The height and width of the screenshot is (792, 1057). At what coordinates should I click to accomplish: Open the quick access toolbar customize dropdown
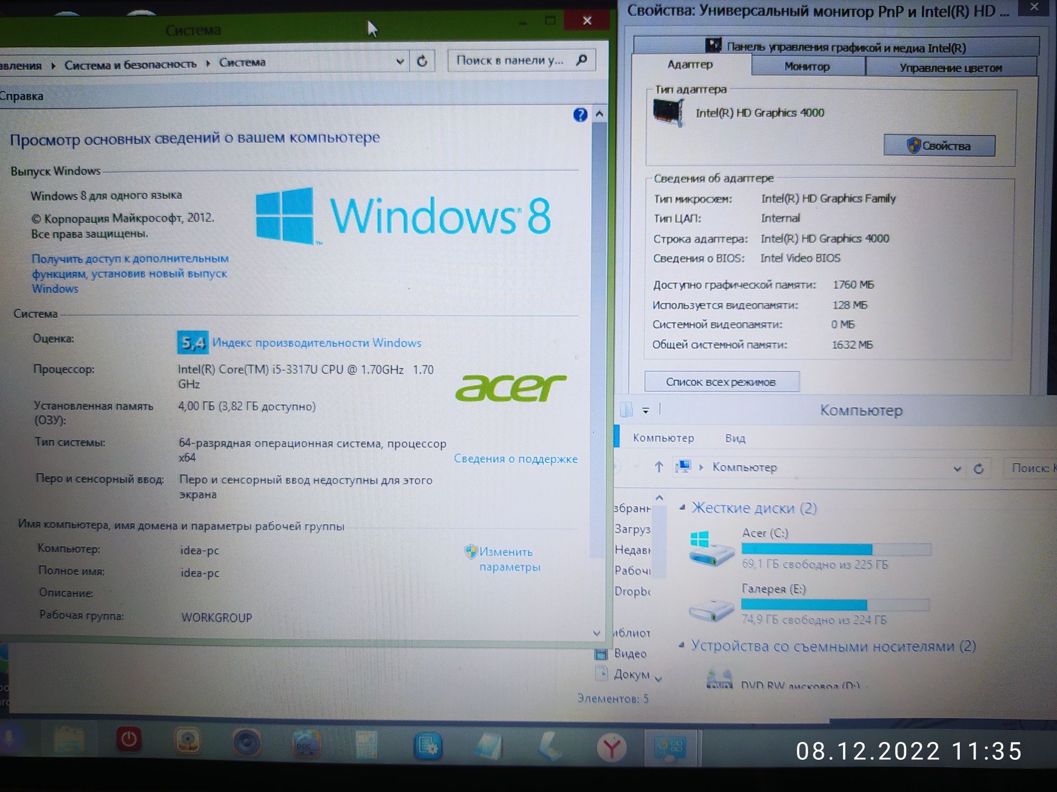point(645,410)
